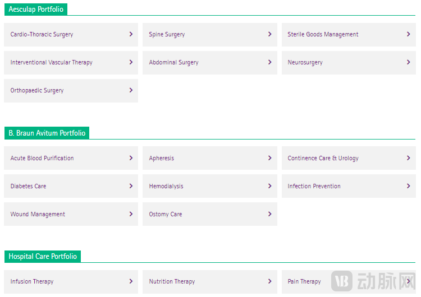
Task: Select Wound Management
Action: click(x=38, y=215)
